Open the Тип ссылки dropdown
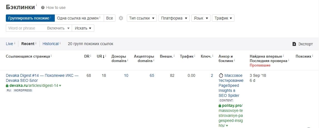The image size is (319, 128). 142,18
